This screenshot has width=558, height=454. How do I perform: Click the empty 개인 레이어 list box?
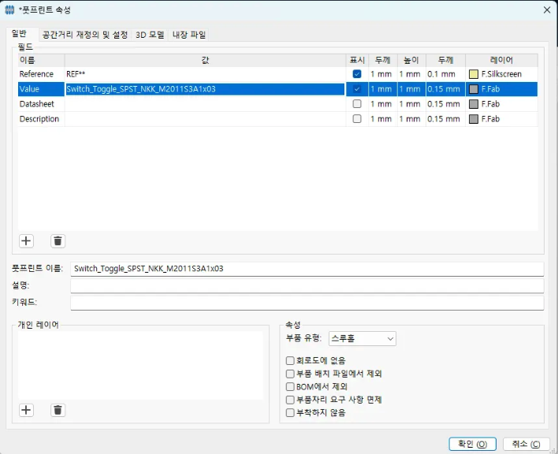point(140,366)
